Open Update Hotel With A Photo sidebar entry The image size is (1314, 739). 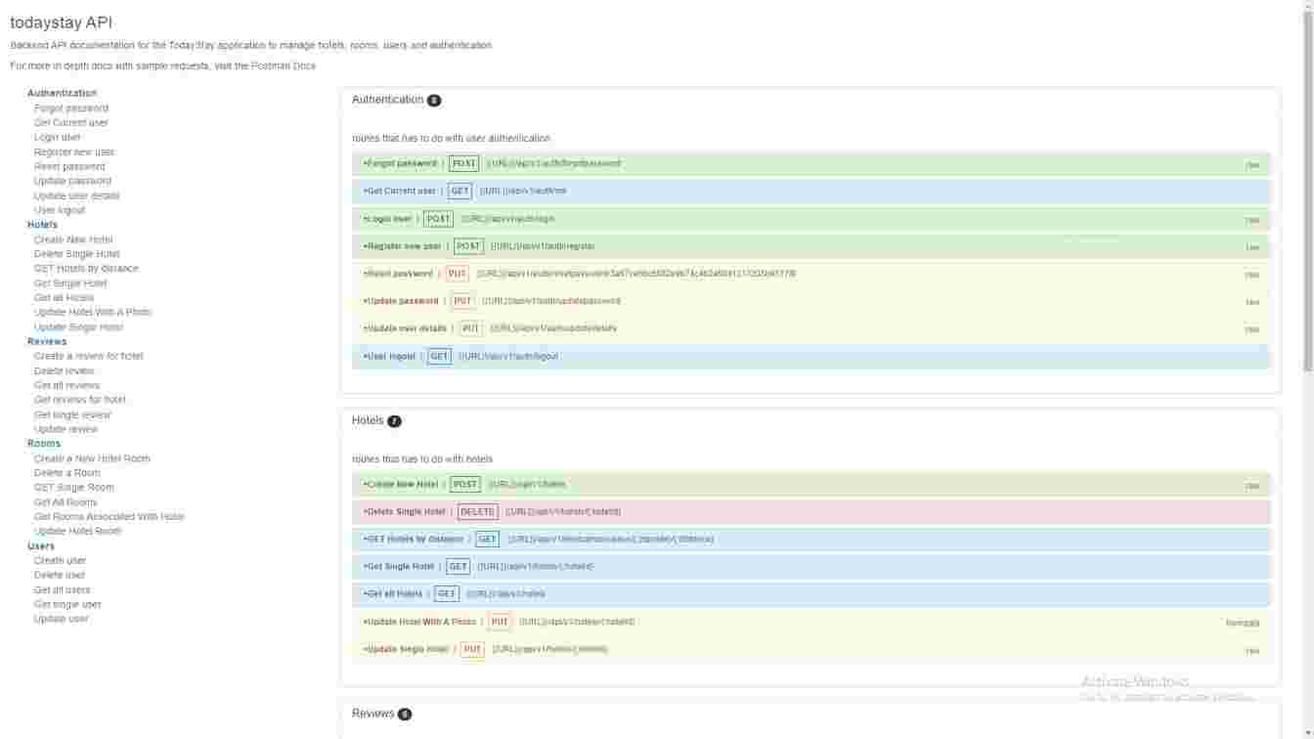tap(93, 312)
